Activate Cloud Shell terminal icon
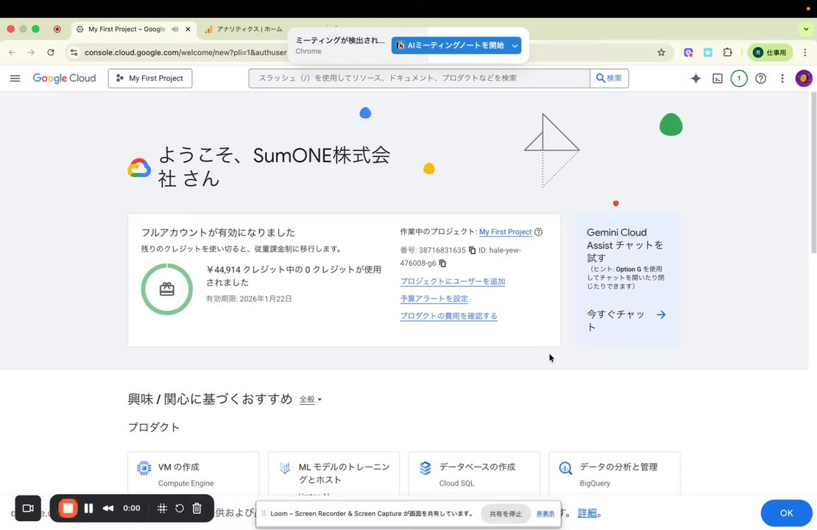The height and width of the screenshot is (530, 817). (718, 79)
